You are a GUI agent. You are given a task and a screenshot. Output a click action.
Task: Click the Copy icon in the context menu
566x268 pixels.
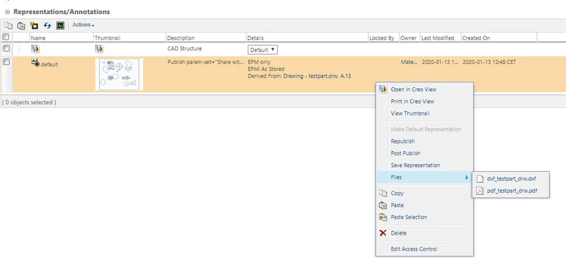click(383, 193)
